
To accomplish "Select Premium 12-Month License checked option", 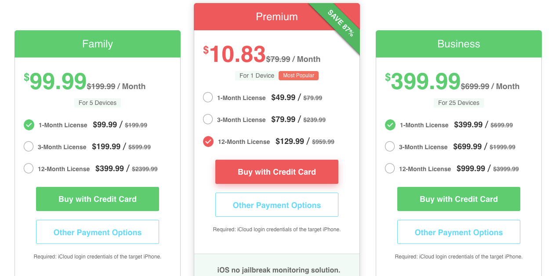I will click(208, 141).
